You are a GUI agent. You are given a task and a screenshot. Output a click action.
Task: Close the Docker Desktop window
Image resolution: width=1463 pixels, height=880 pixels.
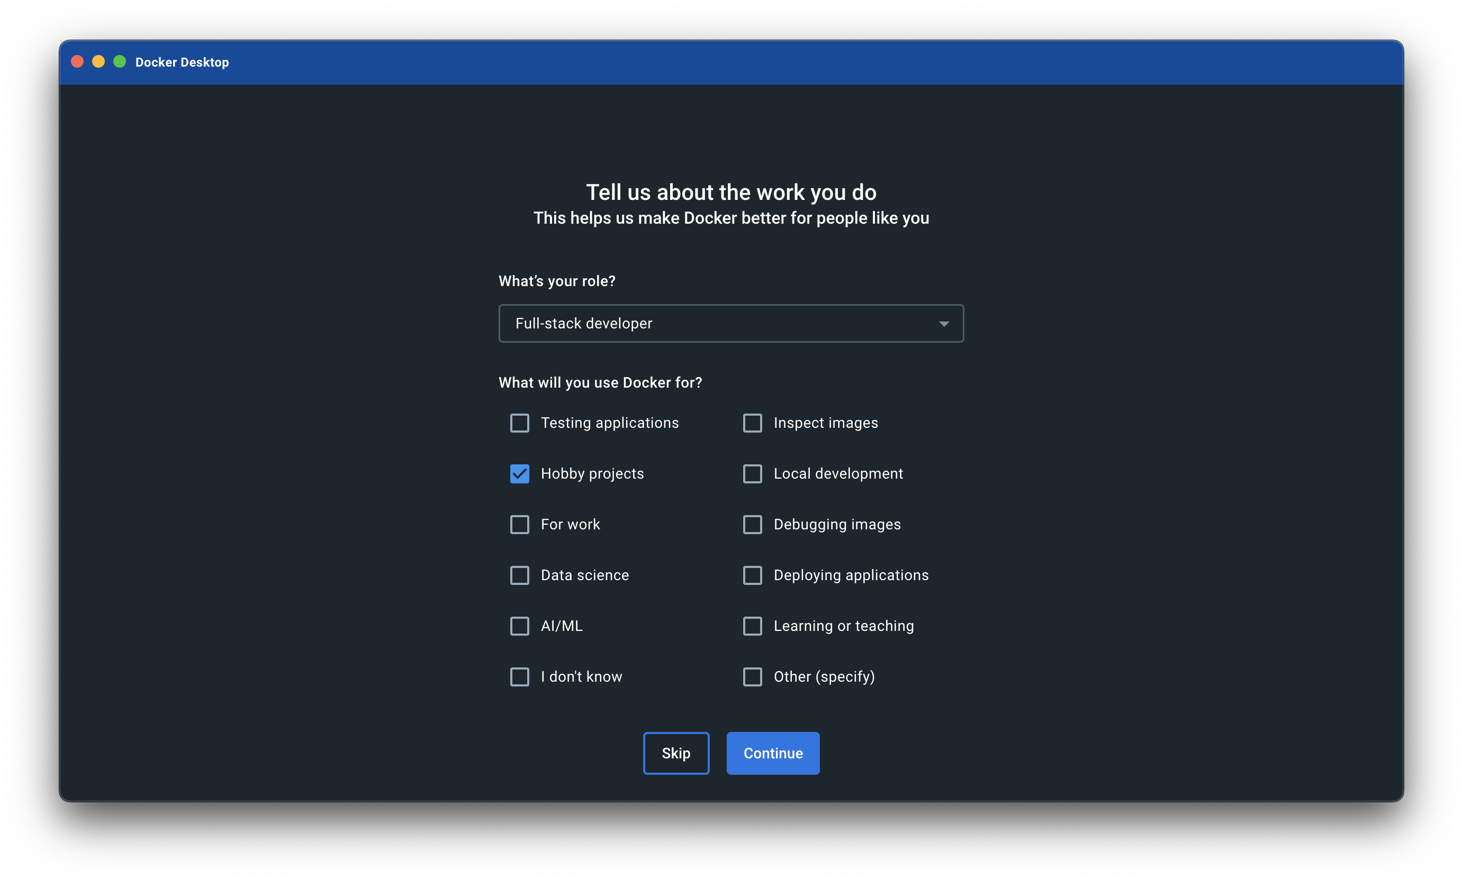[x=77, y=62]
